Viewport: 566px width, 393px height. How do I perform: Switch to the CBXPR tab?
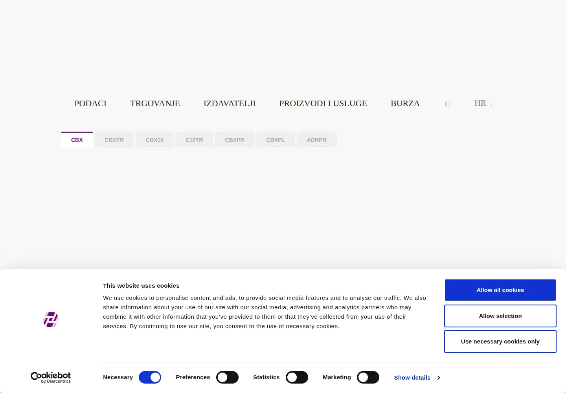point(235,140)
